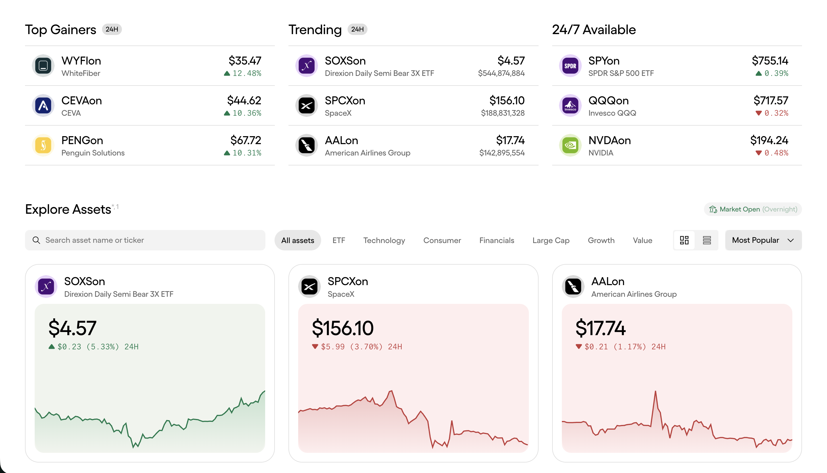Filter assets by Consumer

442,240
